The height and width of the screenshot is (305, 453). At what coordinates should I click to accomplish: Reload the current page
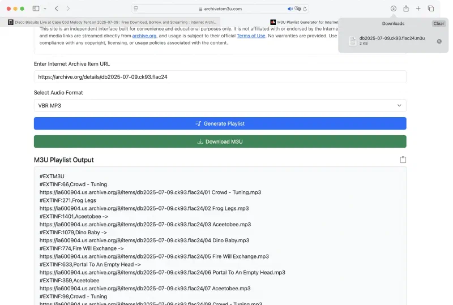(x=305, y=8)
